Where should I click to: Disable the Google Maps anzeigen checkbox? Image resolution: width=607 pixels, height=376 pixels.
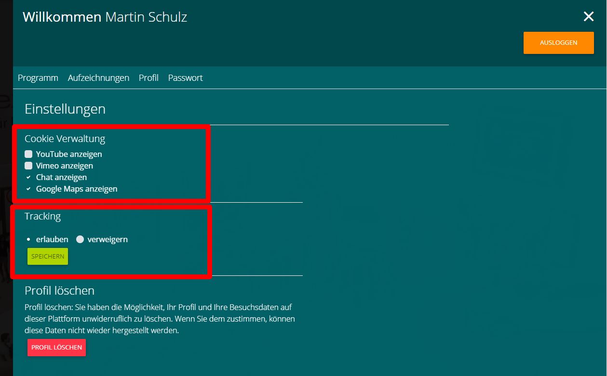28,189
